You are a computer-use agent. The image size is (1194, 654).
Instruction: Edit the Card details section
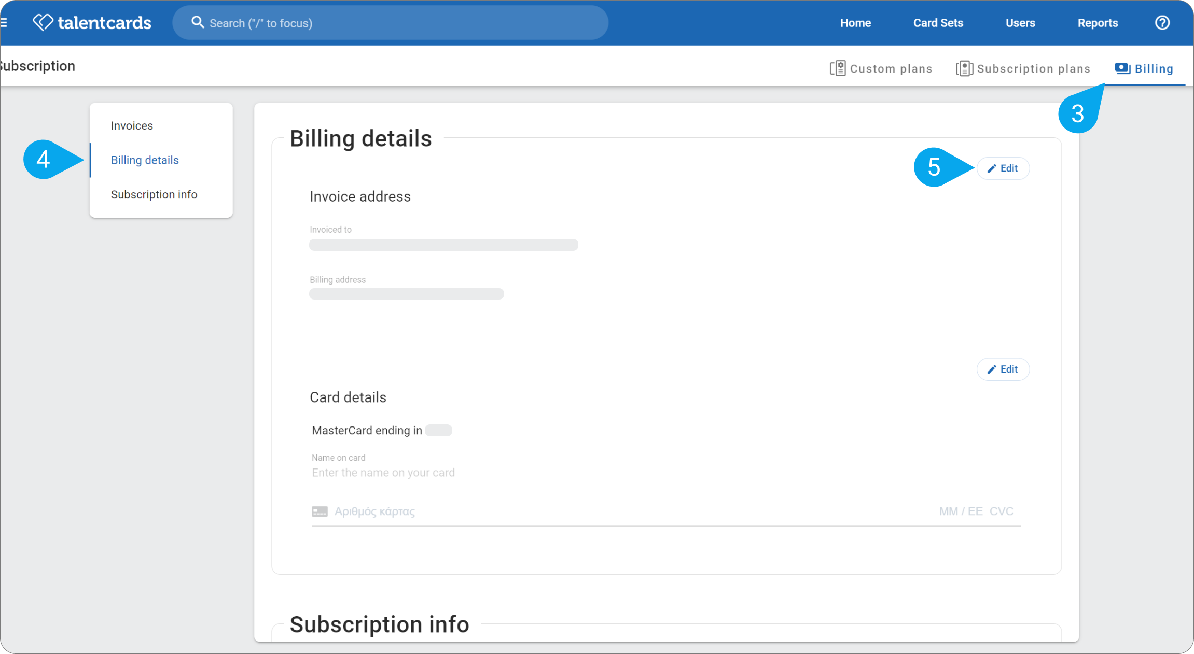pos(1003,369)
